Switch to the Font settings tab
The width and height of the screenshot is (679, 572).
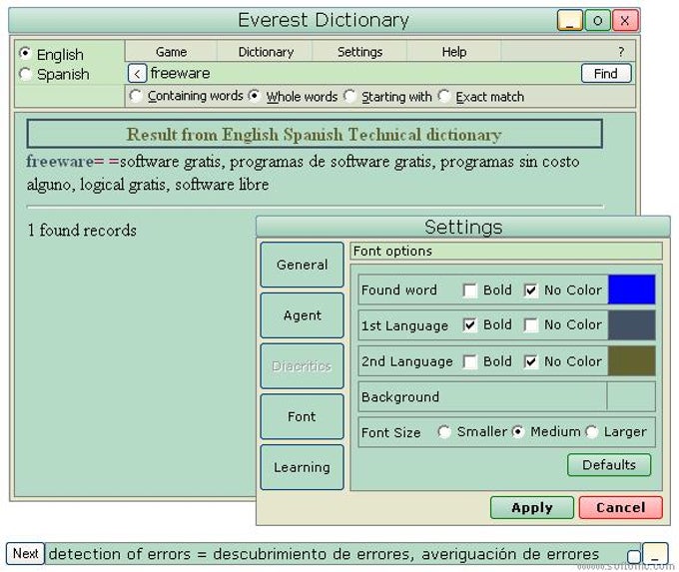point(303,416)
